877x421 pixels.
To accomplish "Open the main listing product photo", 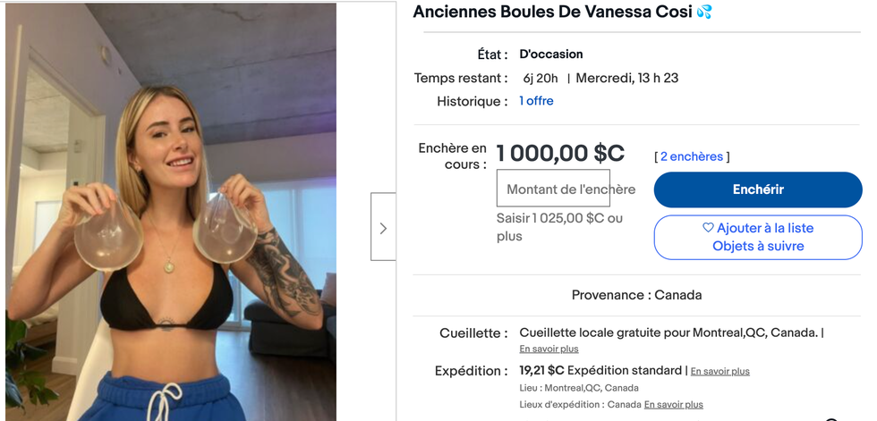I will click(171, 211).
